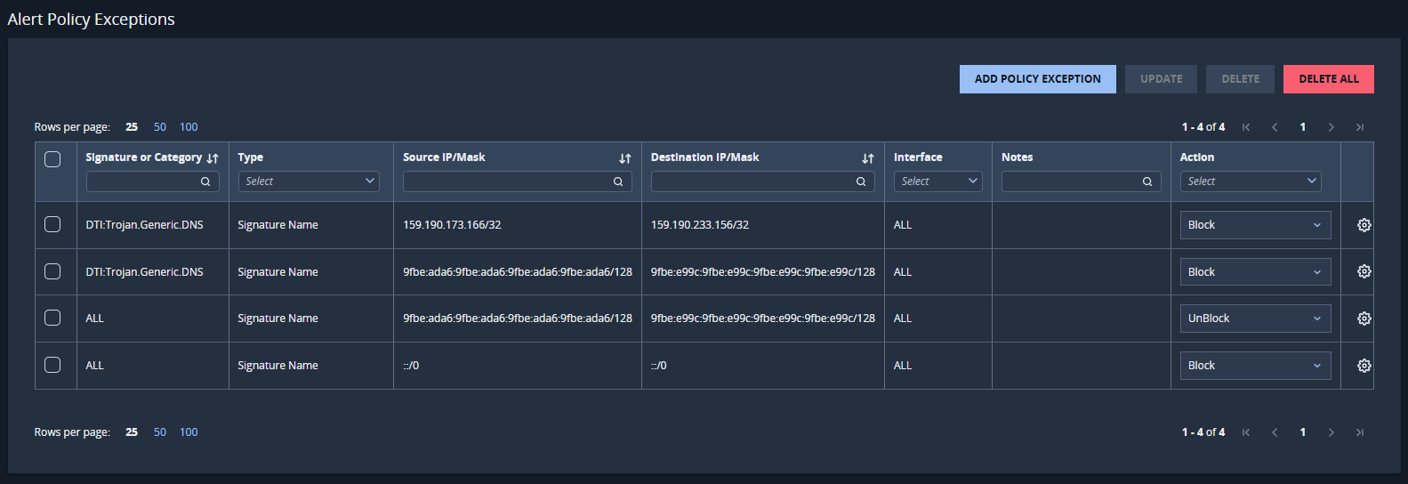Go to next page in top pagination
Screen dimensions: 1408x484
1332,127
